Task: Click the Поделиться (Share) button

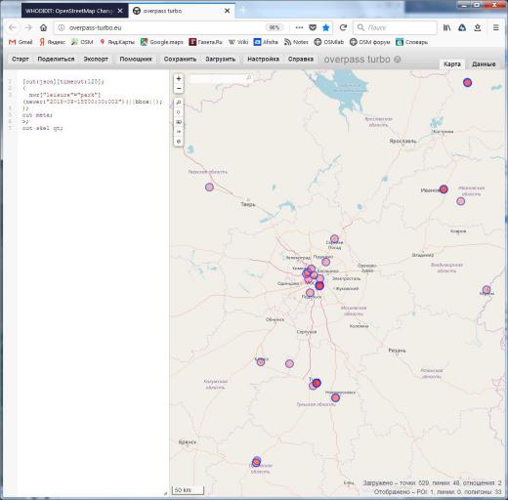Action: coord(56,60)
